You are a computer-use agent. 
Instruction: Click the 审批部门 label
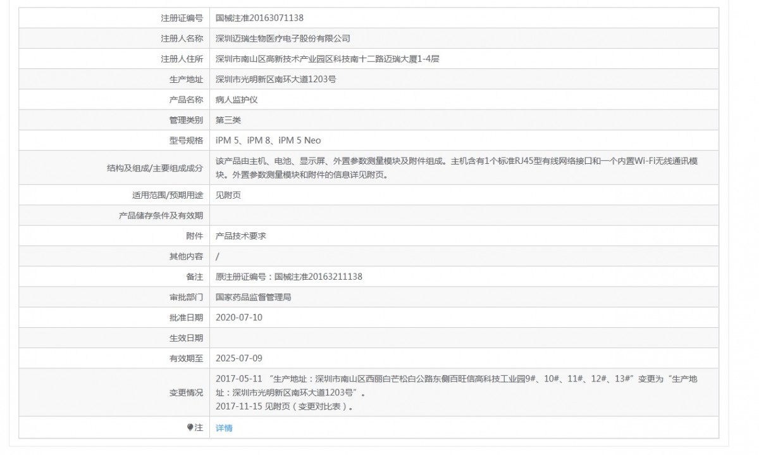187,297
